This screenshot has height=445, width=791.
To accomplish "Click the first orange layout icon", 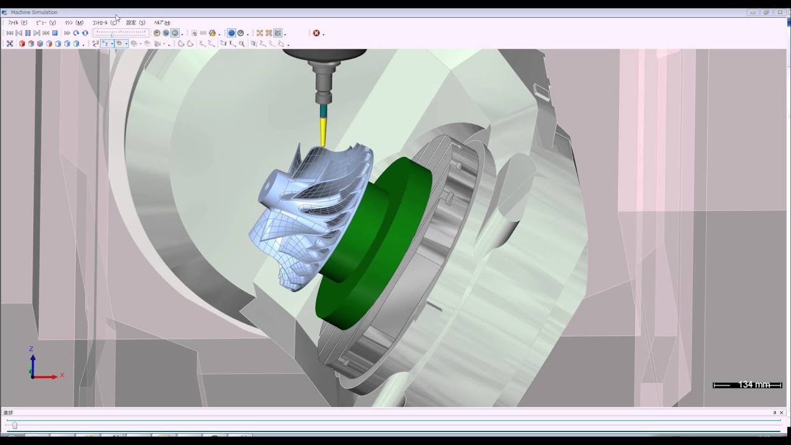I will [x=260, y=33].
